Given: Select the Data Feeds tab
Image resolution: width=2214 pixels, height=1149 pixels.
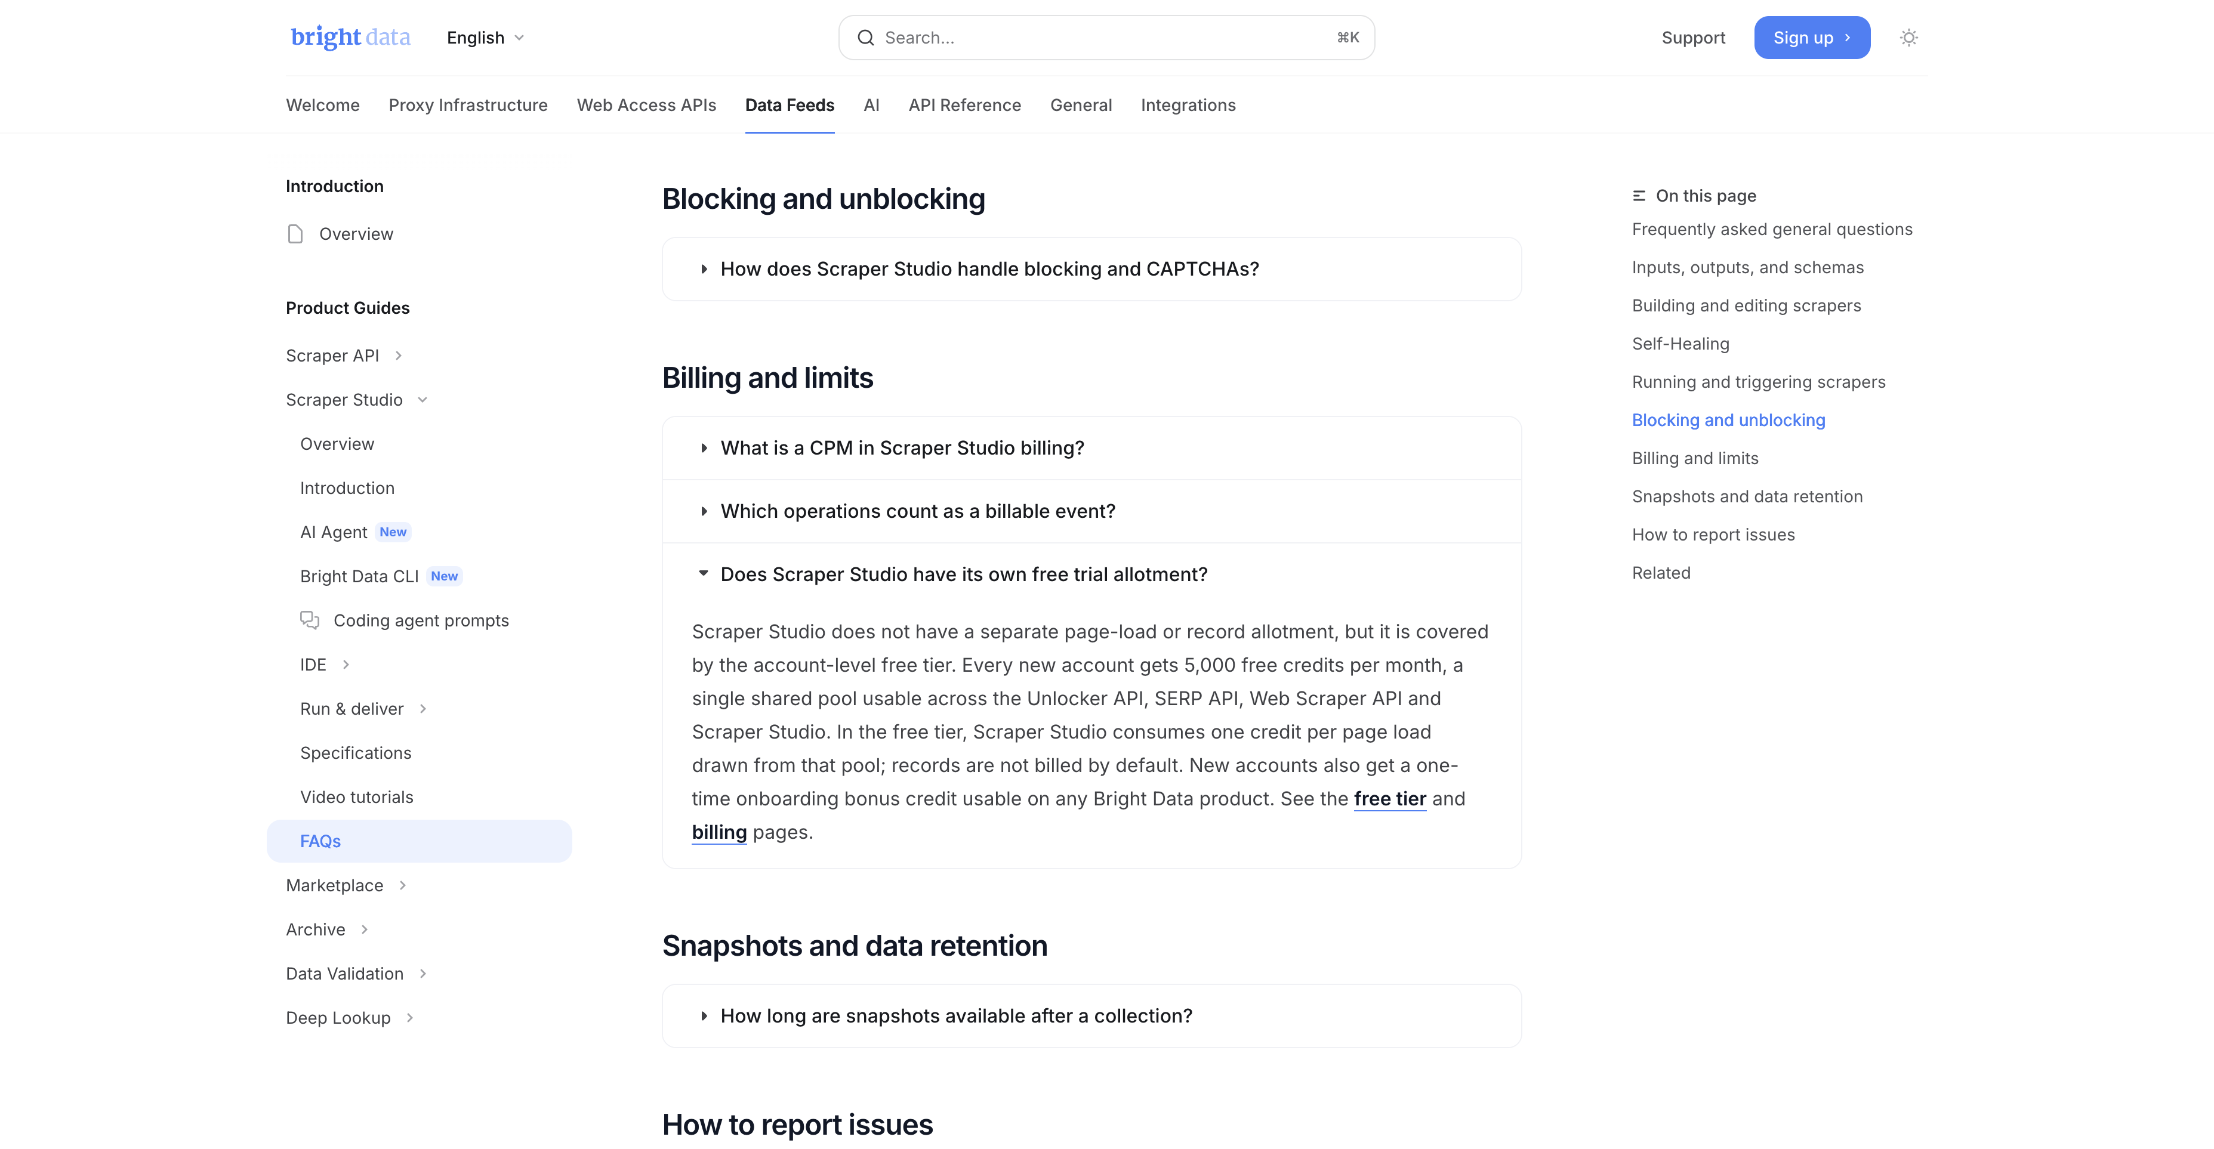Looking at the screenshot, I should pyautogui.click(x=789, y=105).
